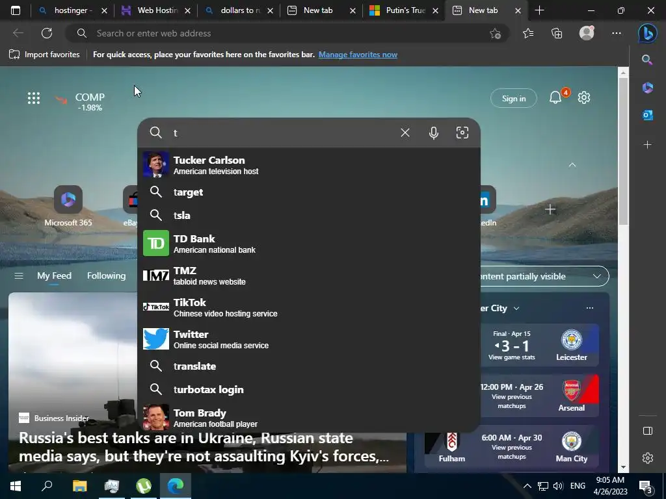
Task: Open visual search camera icon
Action: (462, 133)
